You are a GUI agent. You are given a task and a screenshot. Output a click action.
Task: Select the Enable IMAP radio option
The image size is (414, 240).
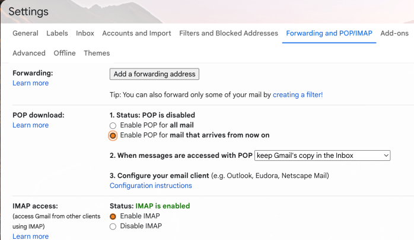click(113, 216)
